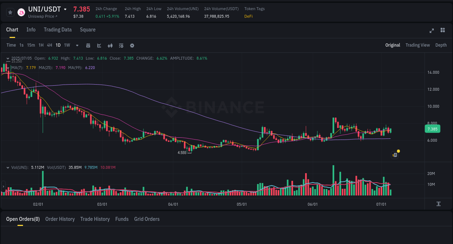Select the line chart style icon
The image size is (453, 244).
coord(99,45)
